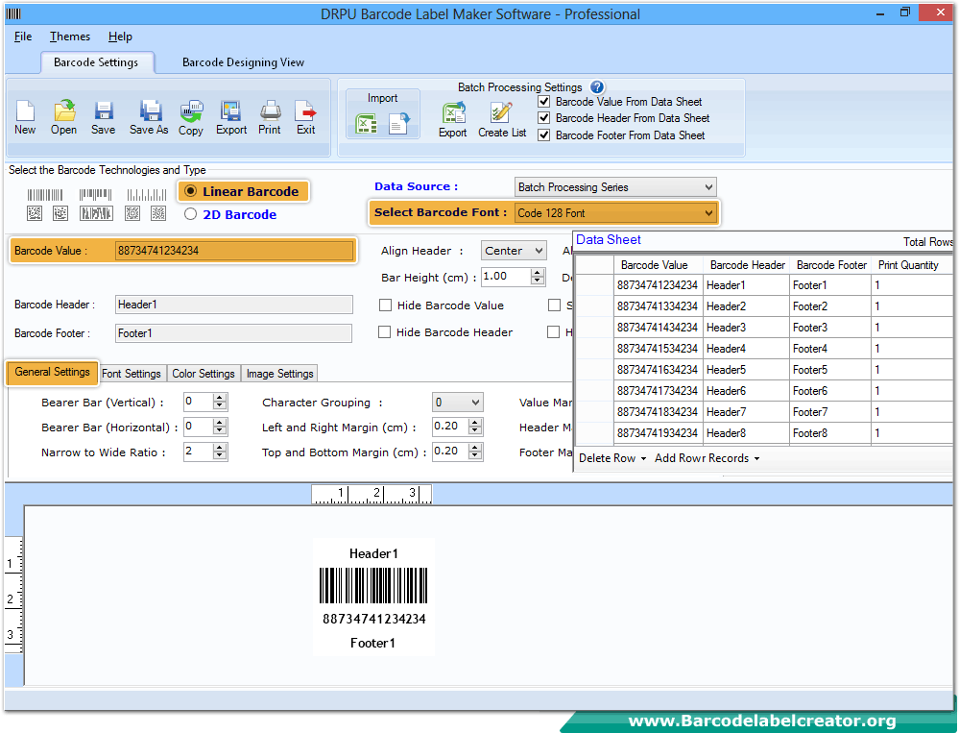Import data from text file icon
The width and height of the screenshot is (959, 733).
(398, 124)
